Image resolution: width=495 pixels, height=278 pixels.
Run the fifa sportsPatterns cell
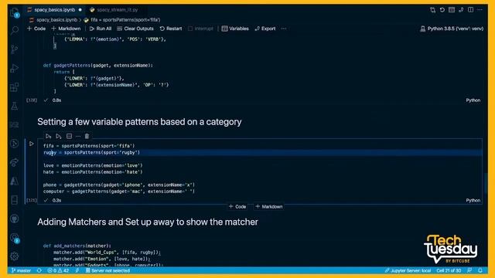(31, 144)
